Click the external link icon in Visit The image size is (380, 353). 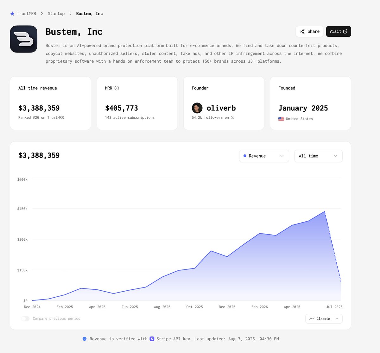(345, 31)
